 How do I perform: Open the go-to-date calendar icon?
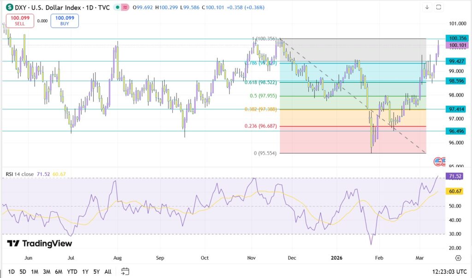click(125, 272)
